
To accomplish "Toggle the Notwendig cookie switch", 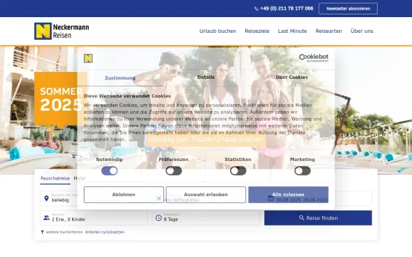I will click(x=109, y=171).
